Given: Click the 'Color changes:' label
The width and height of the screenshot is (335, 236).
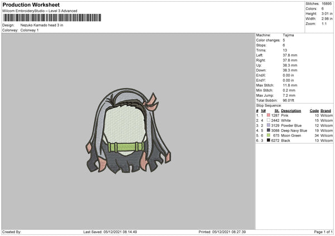Looking at the screenshot, I should pos(268,40).
